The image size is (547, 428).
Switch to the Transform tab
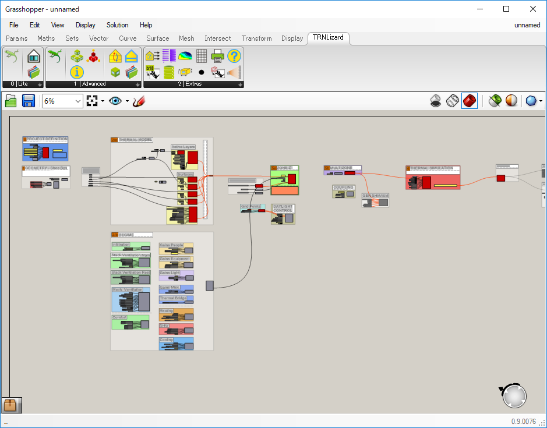click(256, 38)
